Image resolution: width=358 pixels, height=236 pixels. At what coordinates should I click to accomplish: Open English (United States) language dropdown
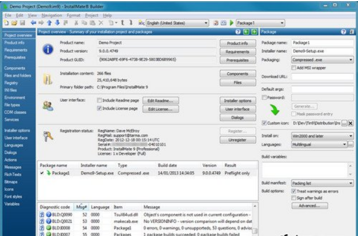pos(177,23)
